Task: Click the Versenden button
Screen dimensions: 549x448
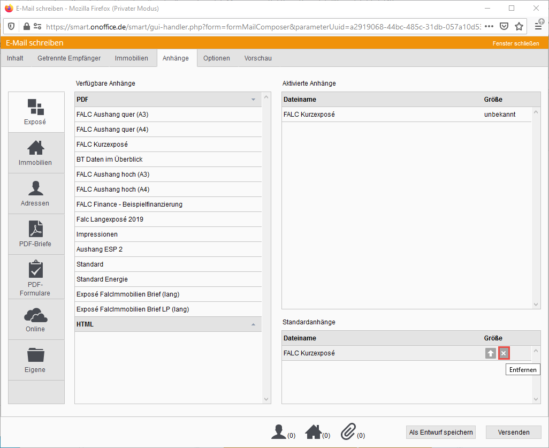Action: pyautogui.click(x=513, y=432)
